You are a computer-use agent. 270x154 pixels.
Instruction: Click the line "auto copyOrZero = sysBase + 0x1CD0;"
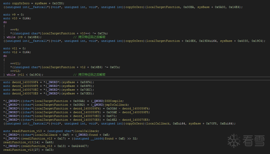click(x=34, y=3)
